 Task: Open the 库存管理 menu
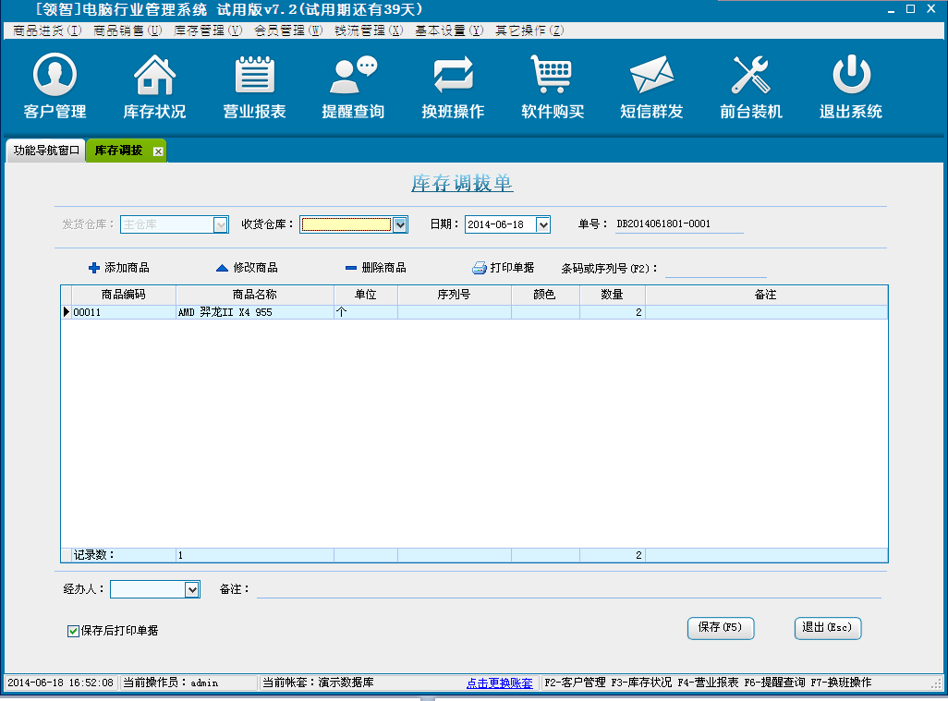(208, 30)
